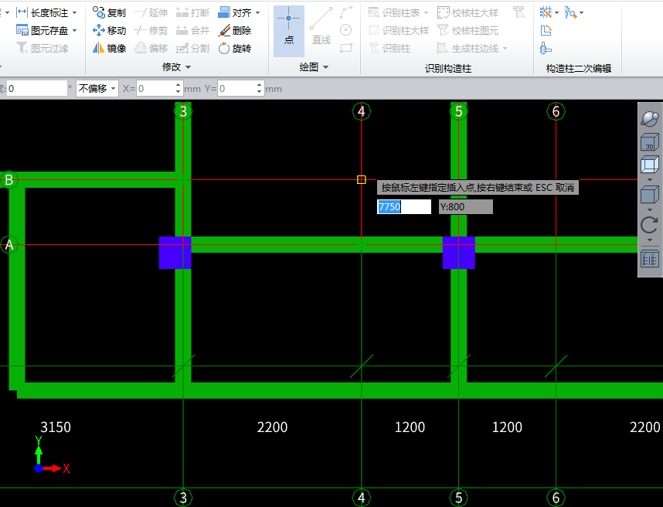
Task: Select the 移动 (Move) tool
Action: [x=109, y=30]
